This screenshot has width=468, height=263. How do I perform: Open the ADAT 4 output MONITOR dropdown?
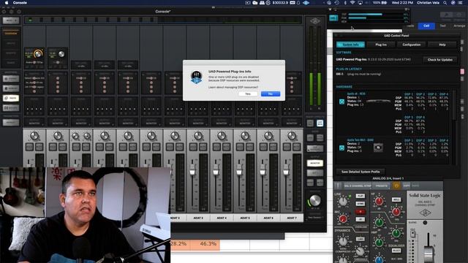coord(222,123)
